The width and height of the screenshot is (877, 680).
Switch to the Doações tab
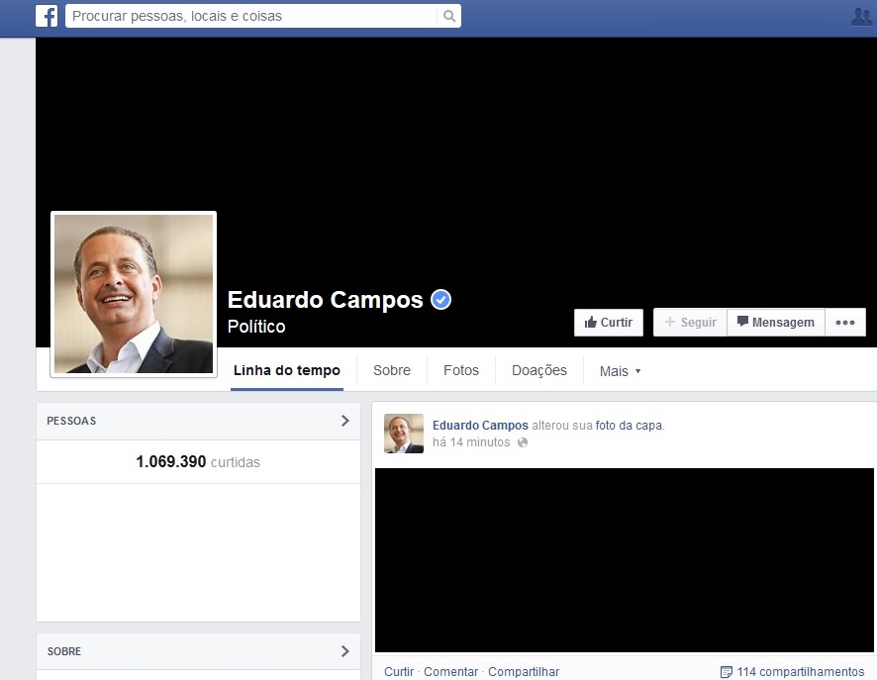click(x=538, y=370)
